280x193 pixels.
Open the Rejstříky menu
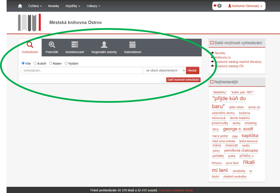[x=73, y=6]
